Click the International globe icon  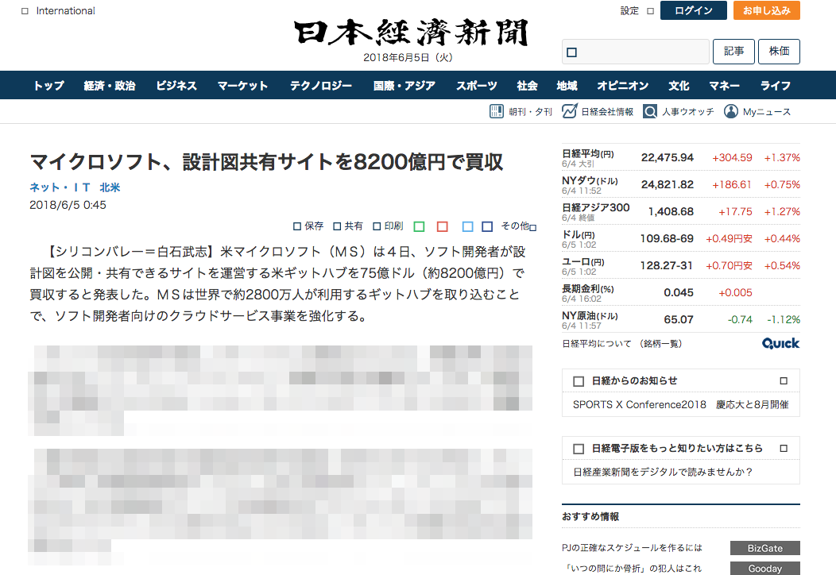25,11
